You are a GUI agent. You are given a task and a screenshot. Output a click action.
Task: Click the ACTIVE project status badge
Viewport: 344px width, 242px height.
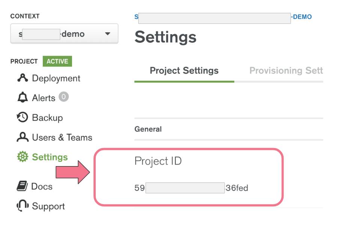(x=57, y=61)
